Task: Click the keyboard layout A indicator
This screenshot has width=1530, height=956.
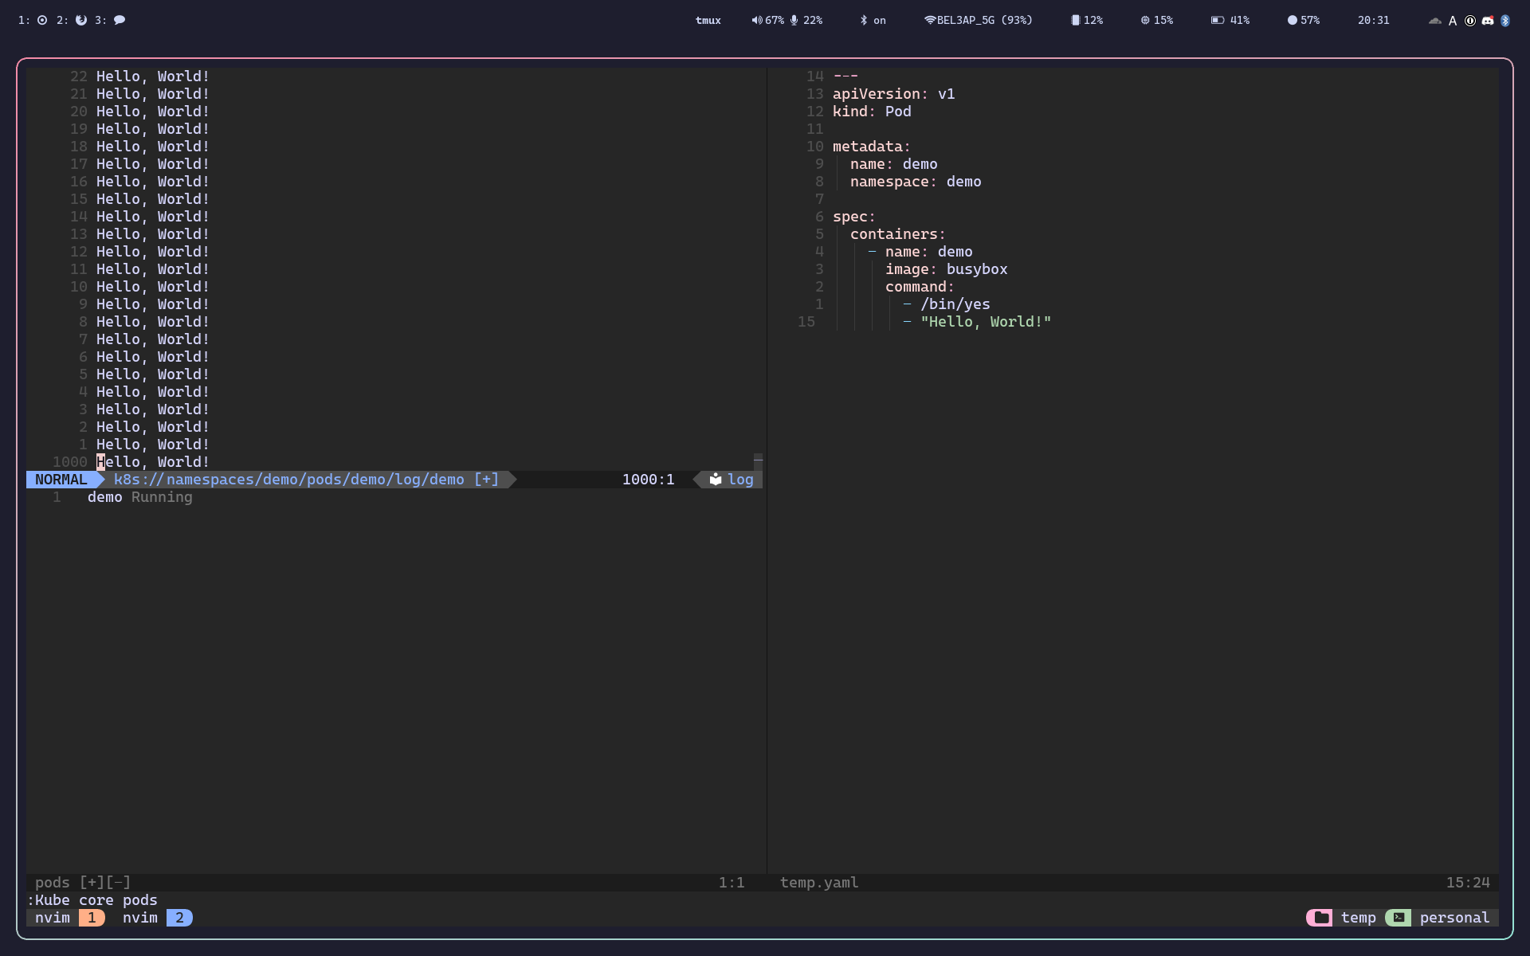Action: [1453, 21]
